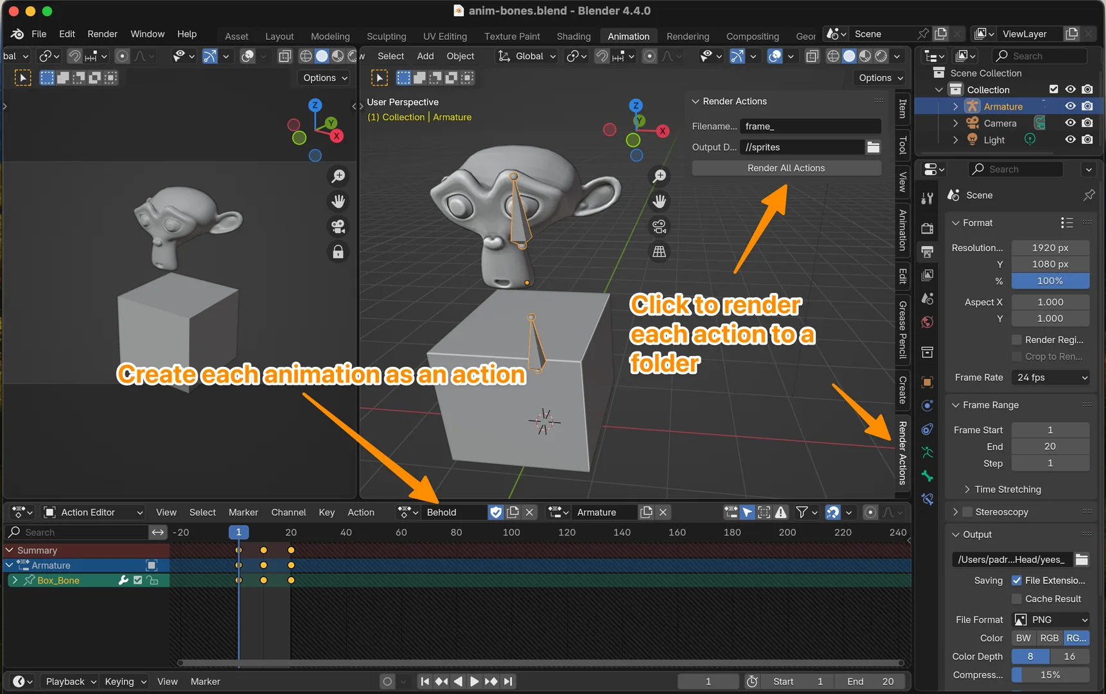The width and height of the screenshot is (1106, 694).
Task: Click the pan hand gizmo in right viewport
Action: pyautogui.click(x=660, y=201)
